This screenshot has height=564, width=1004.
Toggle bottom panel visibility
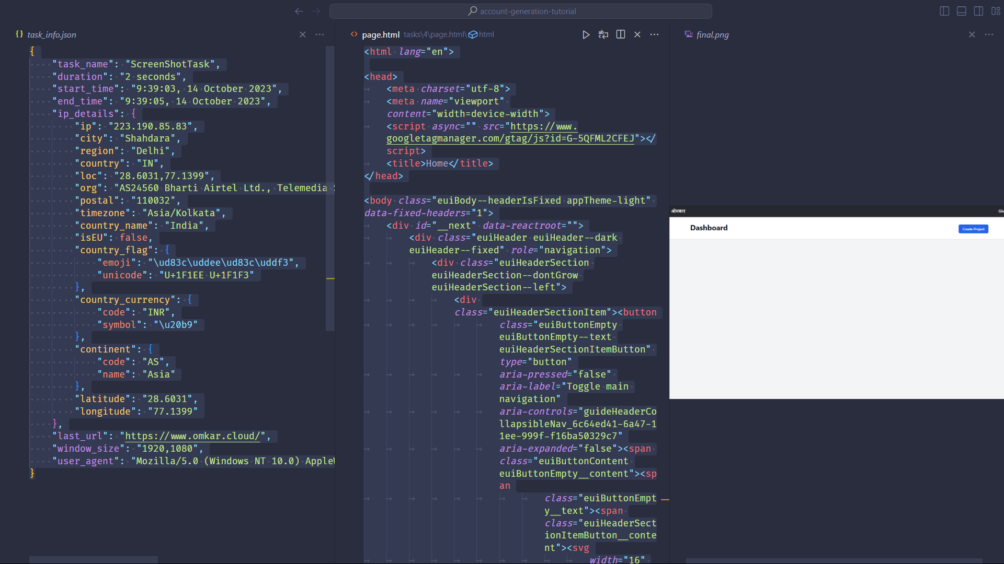click(x=961, y=11)
